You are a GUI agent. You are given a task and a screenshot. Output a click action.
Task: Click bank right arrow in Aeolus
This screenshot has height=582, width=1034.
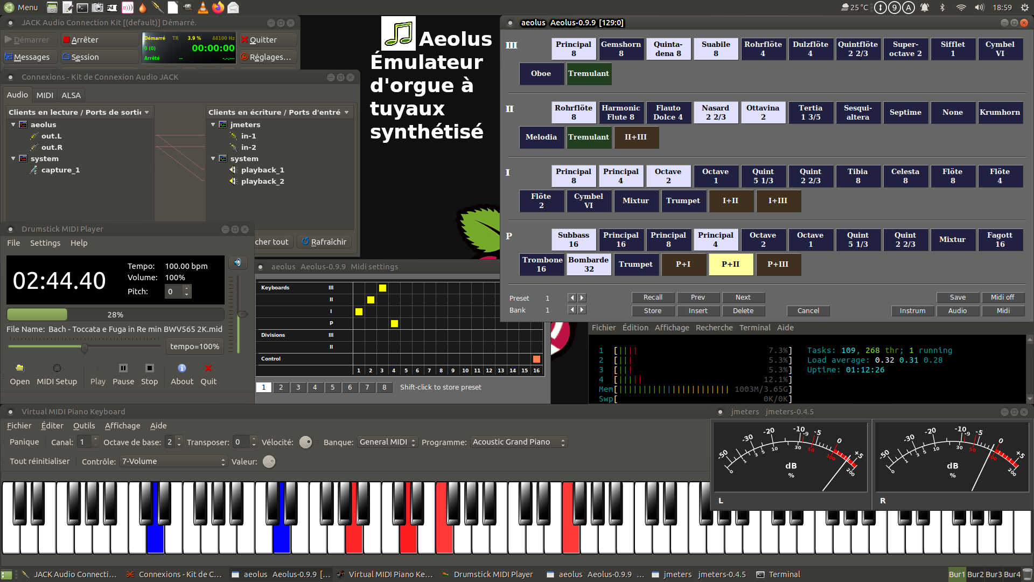582,310
